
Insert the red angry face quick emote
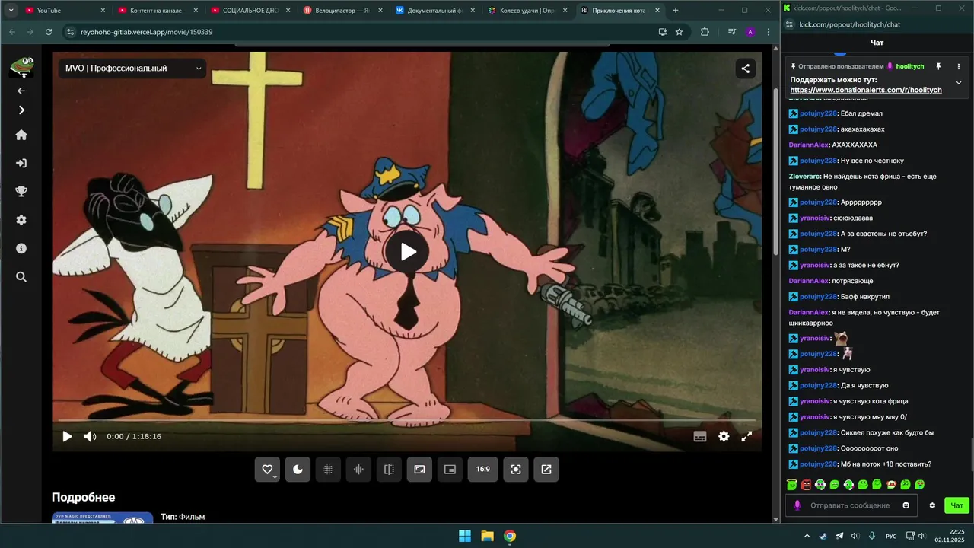click(x=806, y=484)
